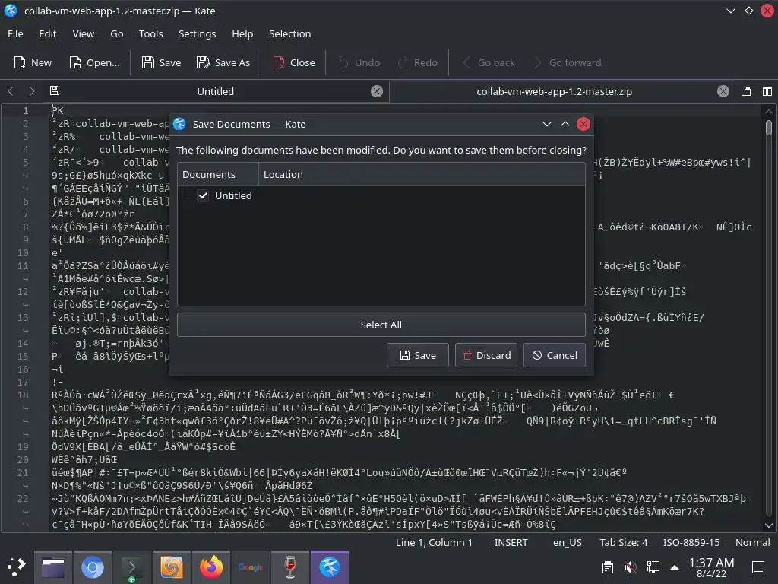Click the scrollbar up arrow
This screenshot has width=778, height=584.
click(769, 112)
